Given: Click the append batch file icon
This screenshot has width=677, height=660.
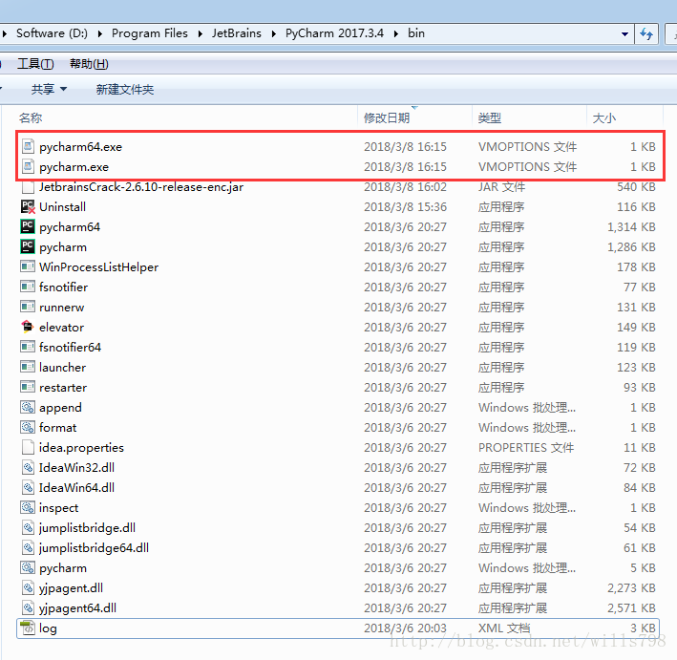Looking at the screenshot, I should (28, 407).
